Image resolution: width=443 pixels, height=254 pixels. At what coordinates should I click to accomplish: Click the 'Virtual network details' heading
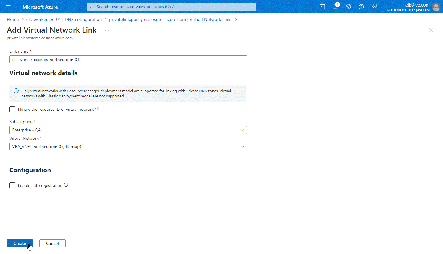pyautogui.click(x=43, y=73)
